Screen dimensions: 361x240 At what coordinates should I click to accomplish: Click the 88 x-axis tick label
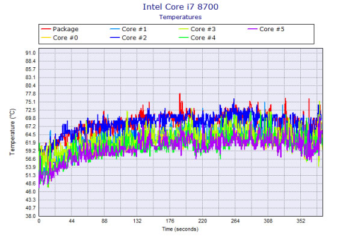tap(105, 221)
